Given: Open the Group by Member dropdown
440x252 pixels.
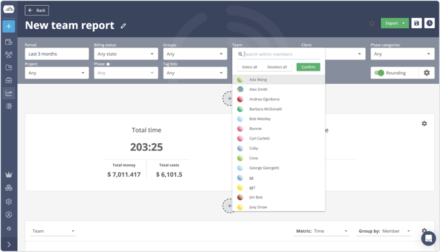Looking at the screenshot, I should pos(384,232).
